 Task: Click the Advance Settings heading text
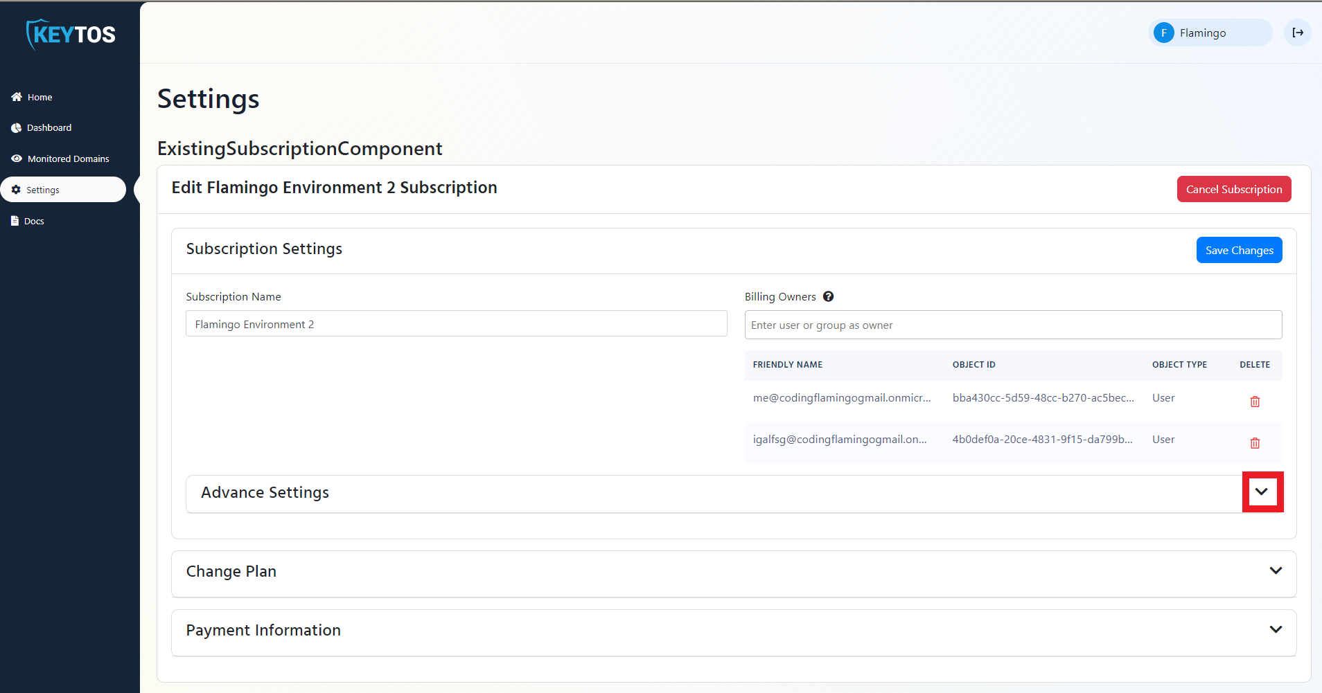[x=265, y=492]
